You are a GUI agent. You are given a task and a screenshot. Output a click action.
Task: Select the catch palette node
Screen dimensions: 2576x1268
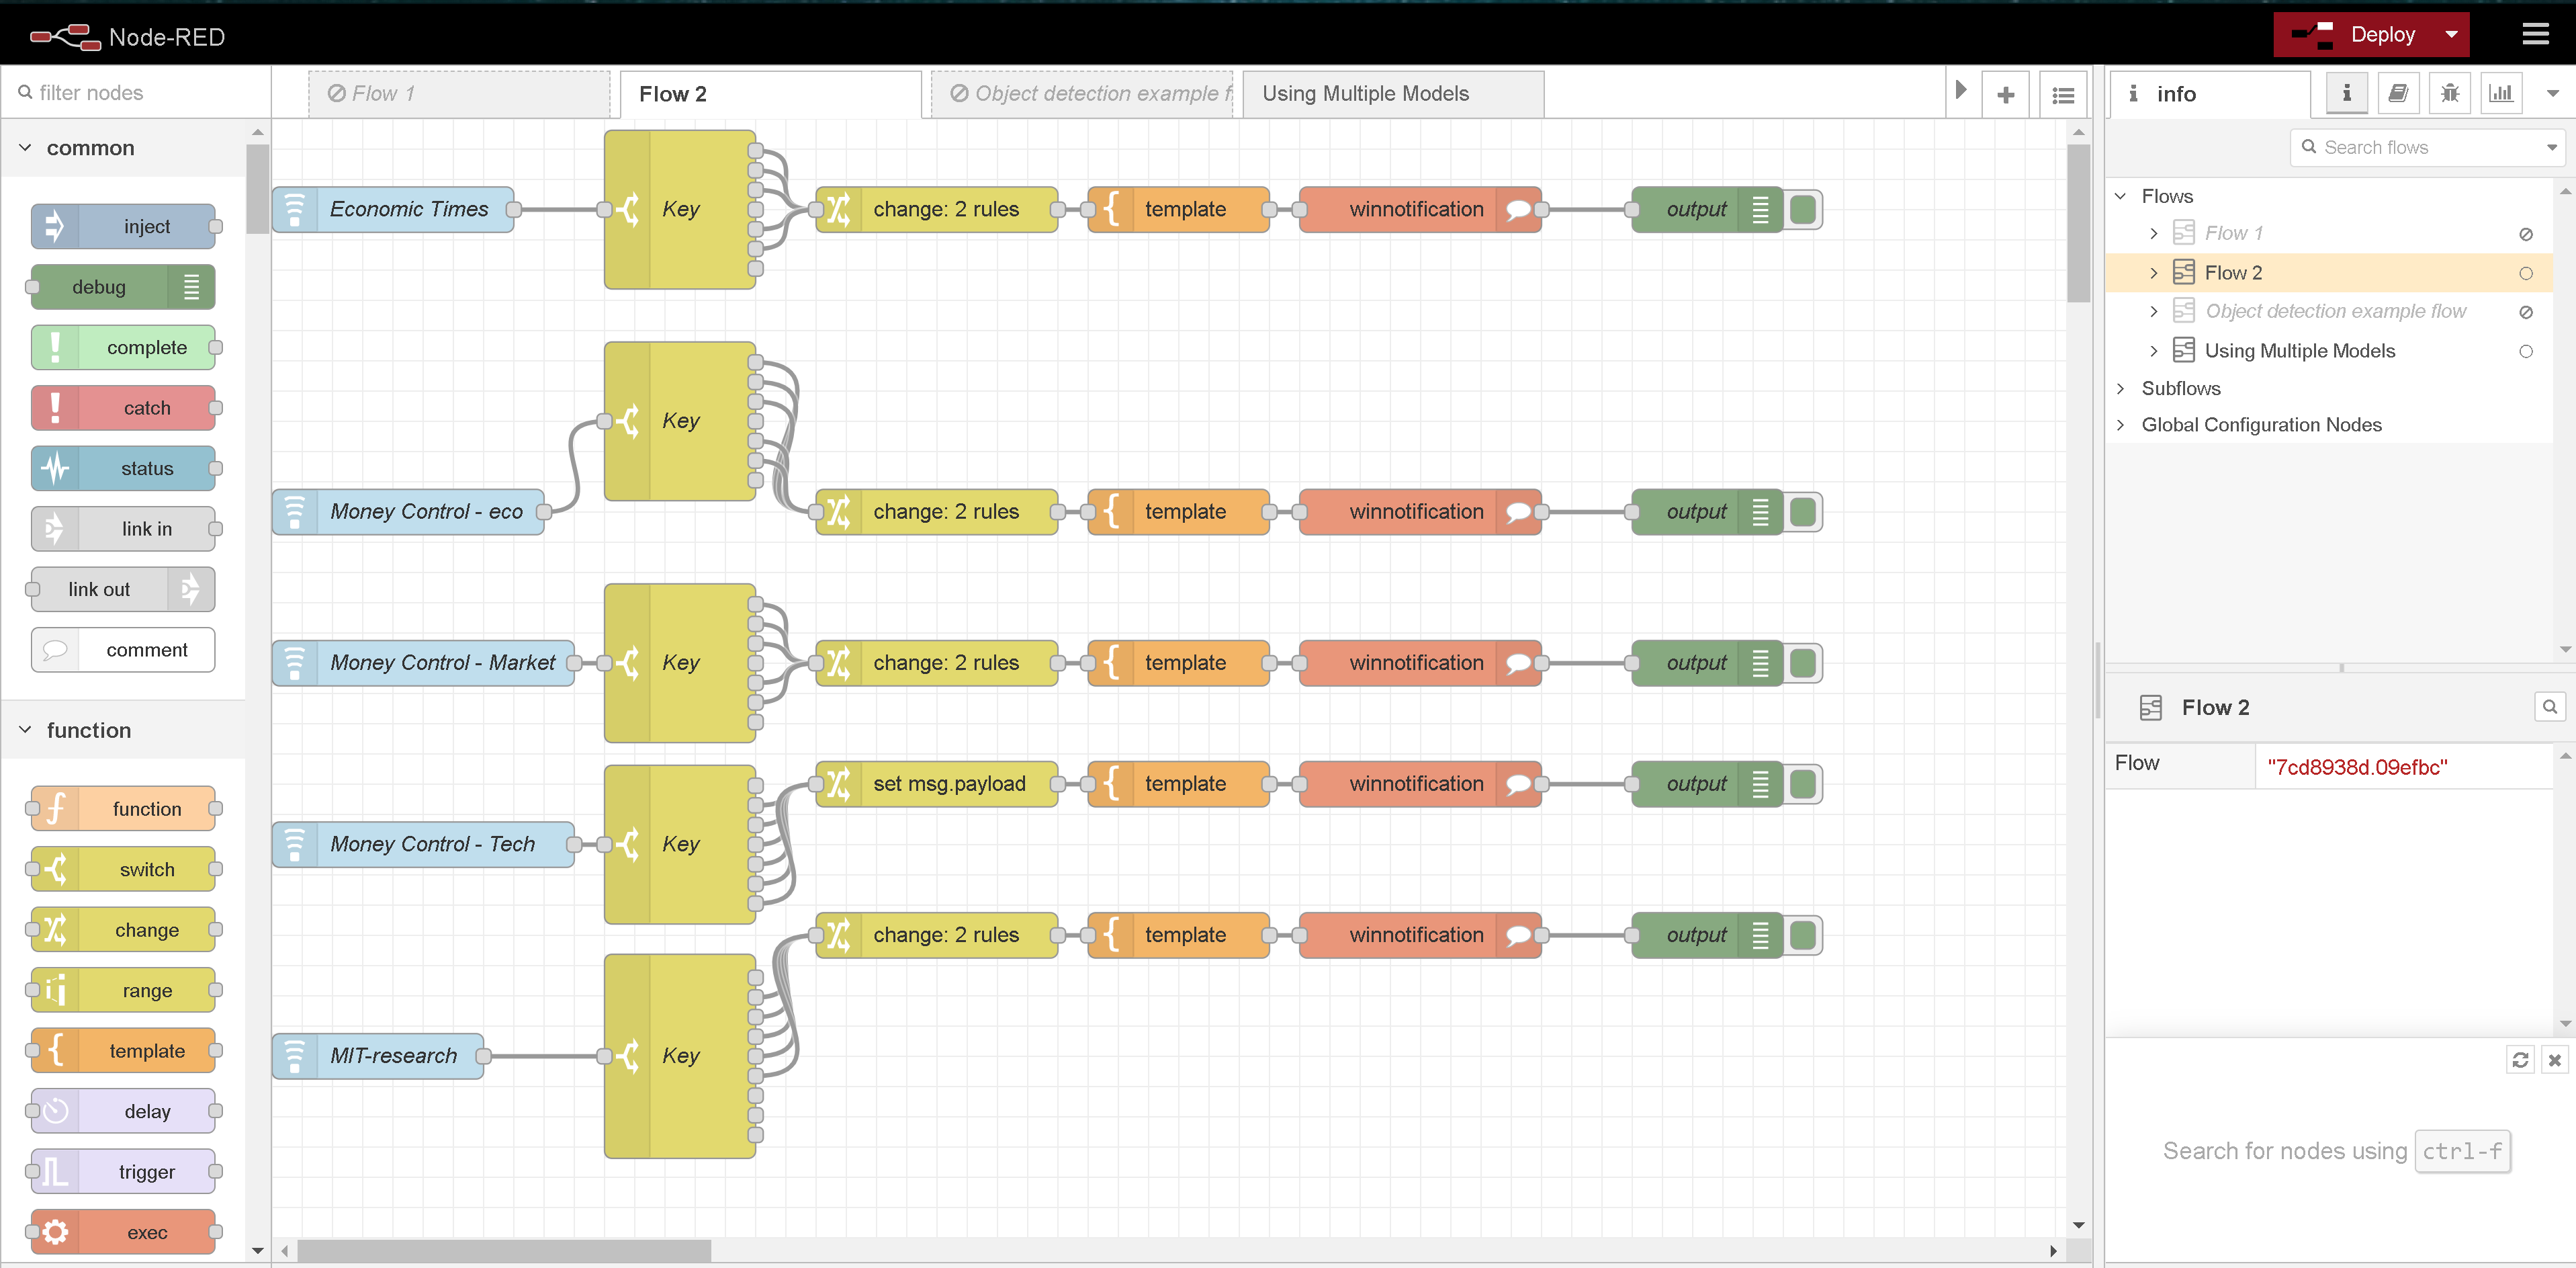tap(124, 408)
